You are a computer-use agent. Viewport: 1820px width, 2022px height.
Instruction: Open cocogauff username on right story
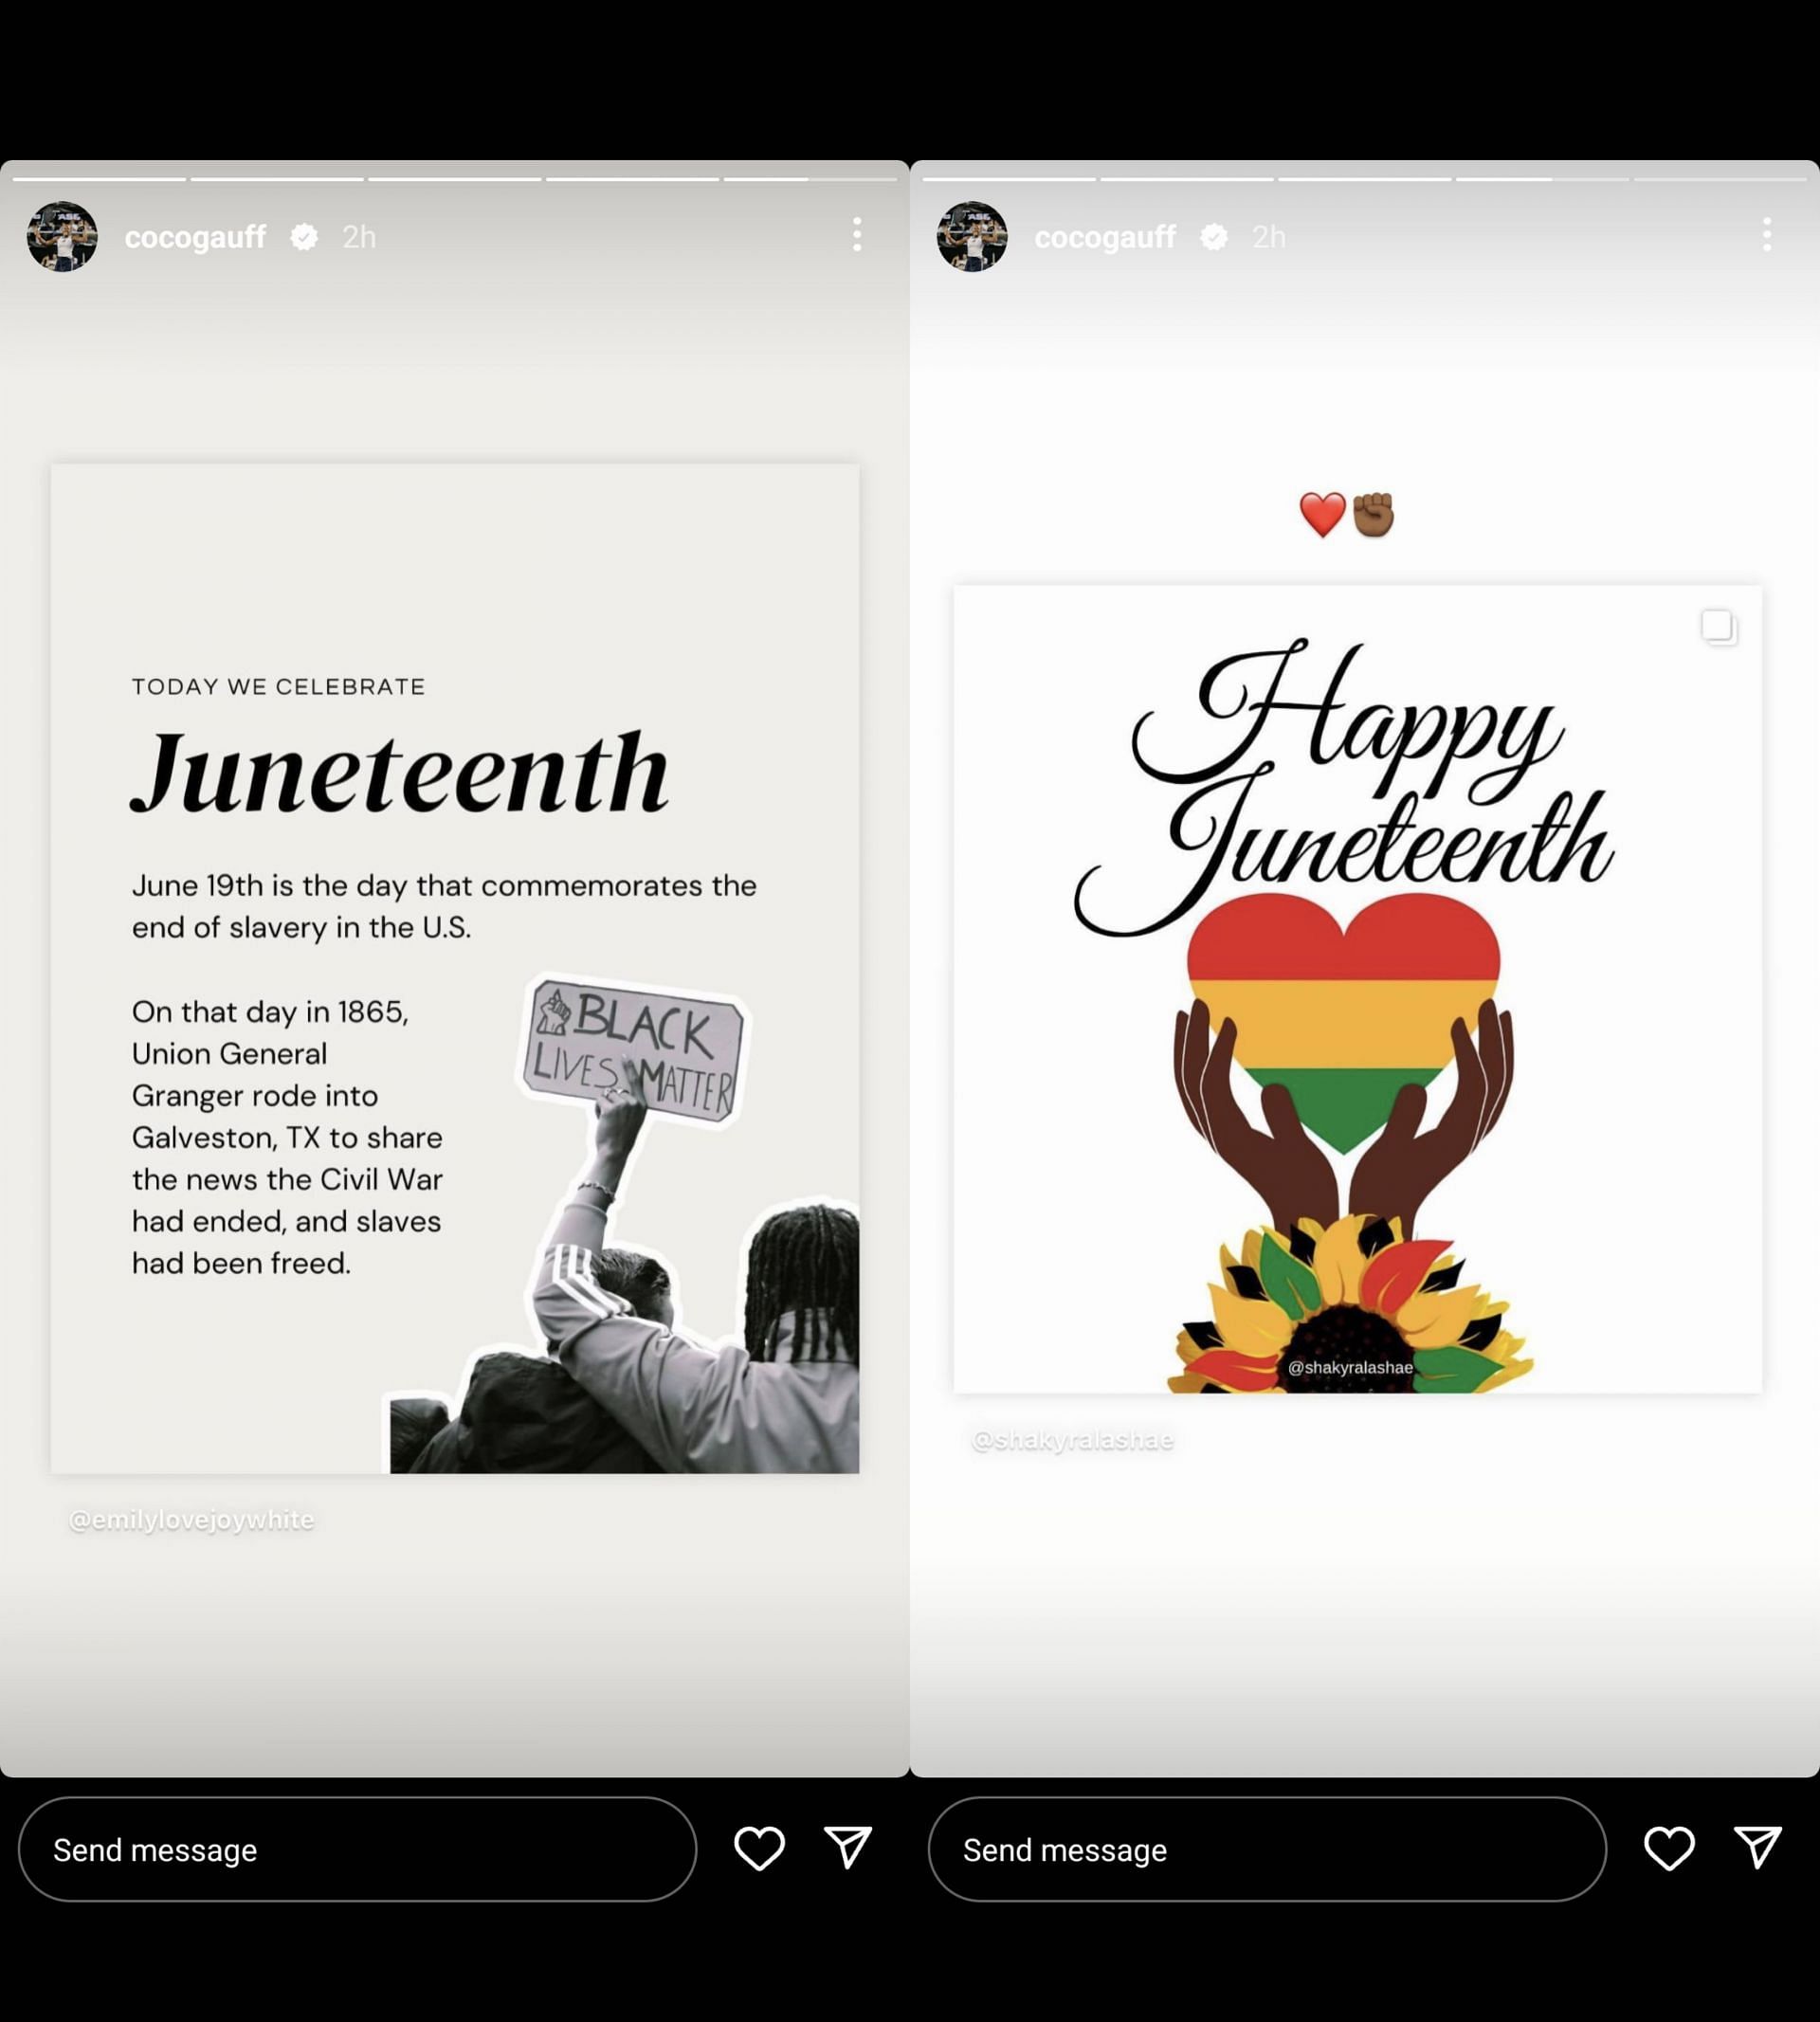[1105, 237]
